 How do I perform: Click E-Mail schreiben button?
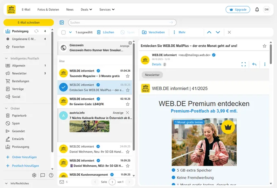(x=29, y=22)
